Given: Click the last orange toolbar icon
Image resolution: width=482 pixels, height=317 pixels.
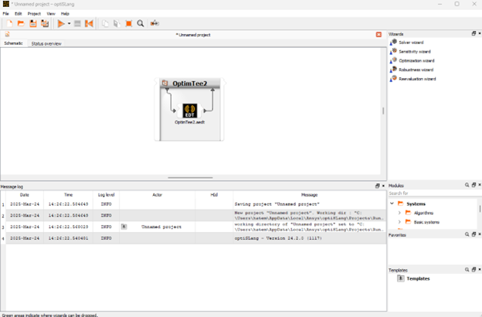Looking at the screenshot, I should pos(154,23).
